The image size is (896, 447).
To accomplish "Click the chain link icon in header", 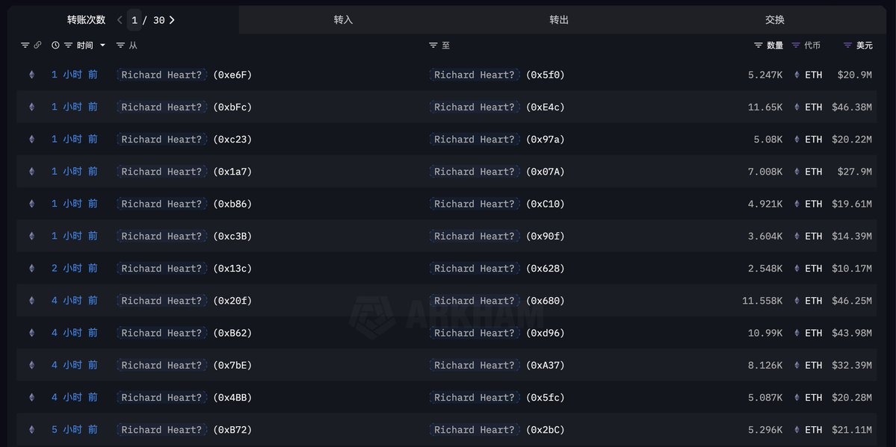I will click(37, 46).
